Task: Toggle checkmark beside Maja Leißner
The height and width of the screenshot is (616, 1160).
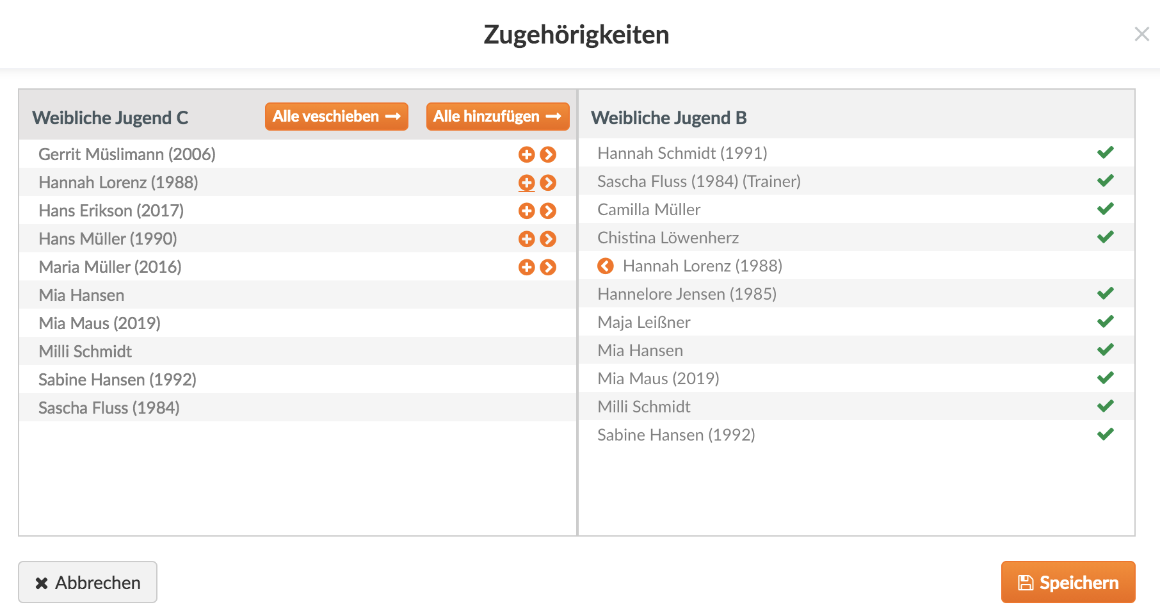Action: click(x=1105, y=321)
